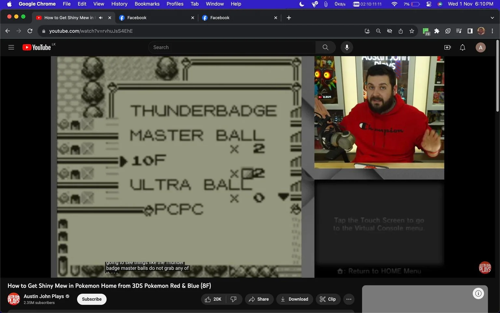
Task: Open the Apple menu
Action: tap(9, 4)
